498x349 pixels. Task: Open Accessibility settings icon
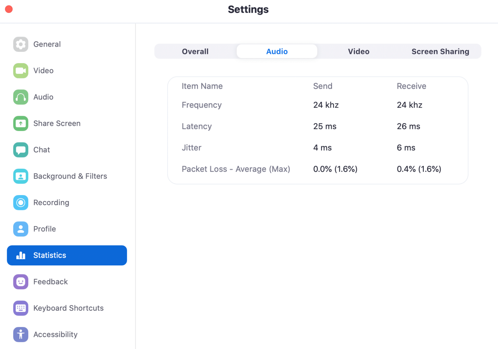tap(20, 334)
